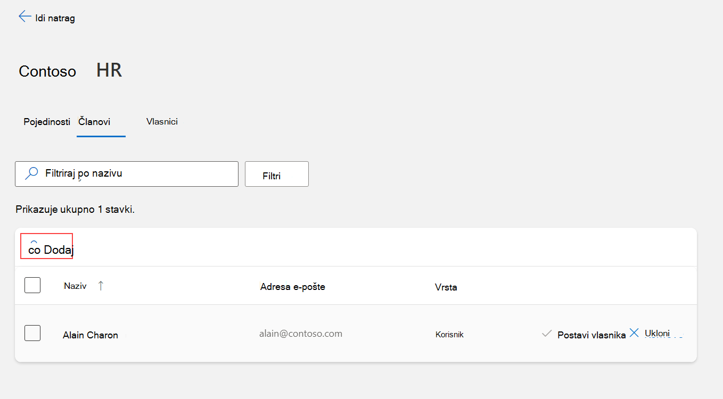This screenshot has height=399, width=723.
Task: Click the Contoso HR group title
Action: click(x=70, y=70)
